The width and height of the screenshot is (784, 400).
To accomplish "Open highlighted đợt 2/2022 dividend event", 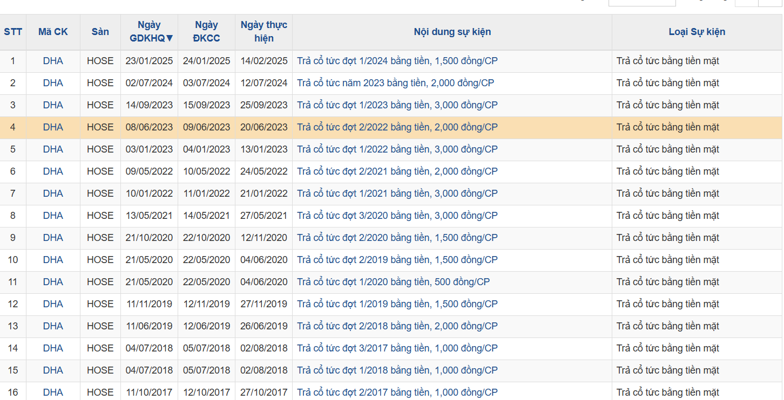I will pyautogui.click(x=397, y=128).
